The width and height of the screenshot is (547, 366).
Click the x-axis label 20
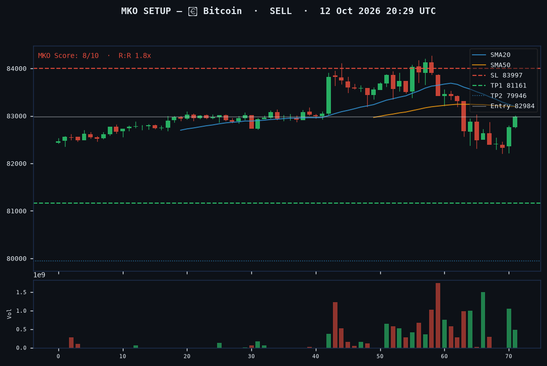[187, 356]
